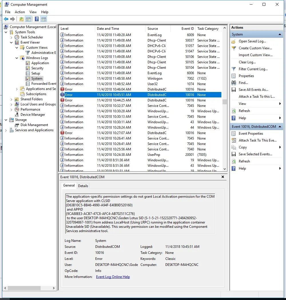
Task: Click the Performance icon in tree
Action: [17, 109]
